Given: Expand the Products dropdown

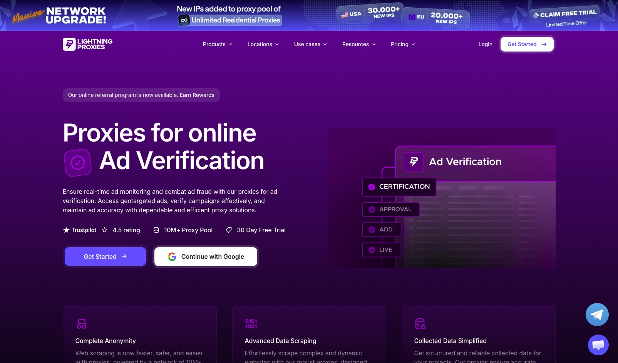Looking at the screenshot, I should point(218,44).
